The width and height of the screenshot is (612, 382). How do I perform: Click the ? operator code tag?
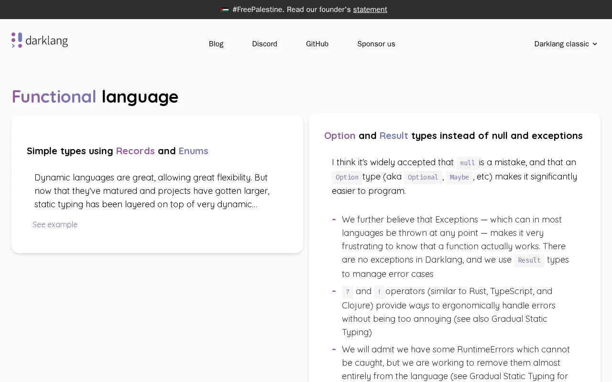[348, 292]
